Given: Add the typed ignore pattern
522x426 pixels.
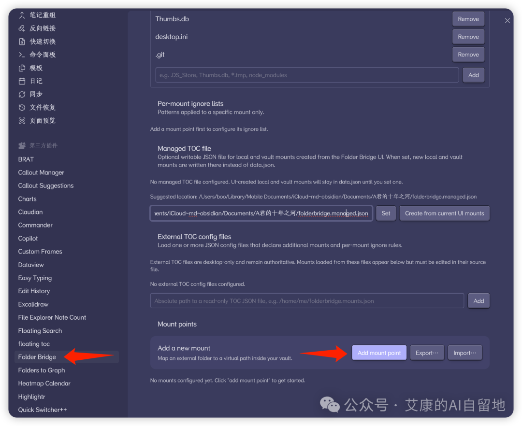Looking at the screenshot, I should 473,75.
